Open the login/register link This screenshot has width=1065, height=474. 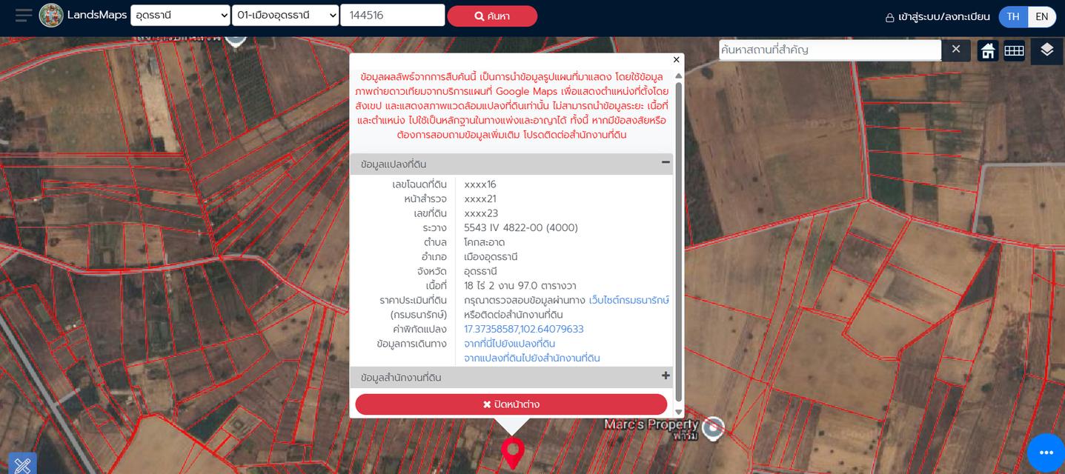pos(938,16)
